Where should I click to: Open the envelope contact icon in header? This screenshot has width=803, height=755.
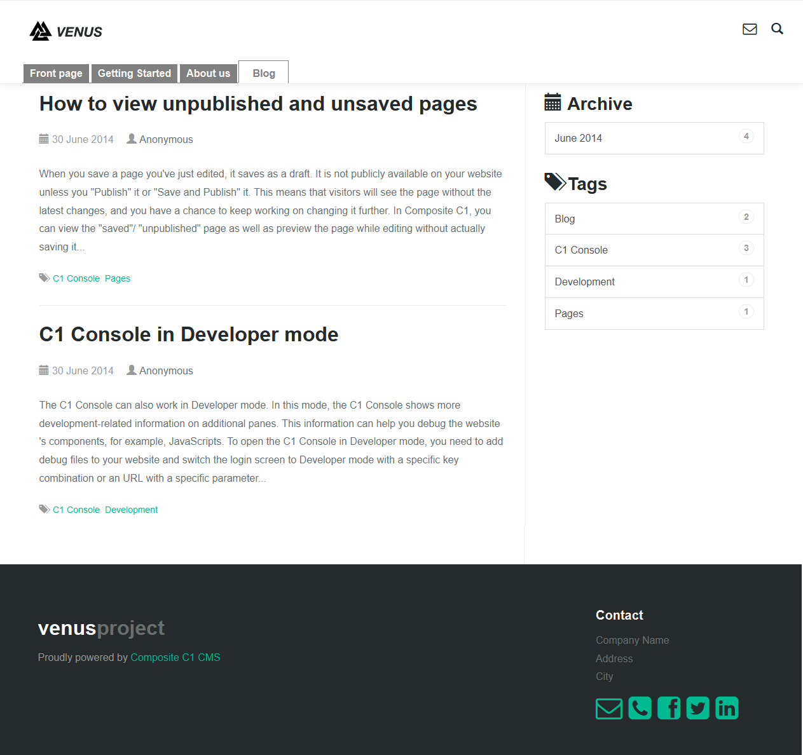tap(750, 29)
